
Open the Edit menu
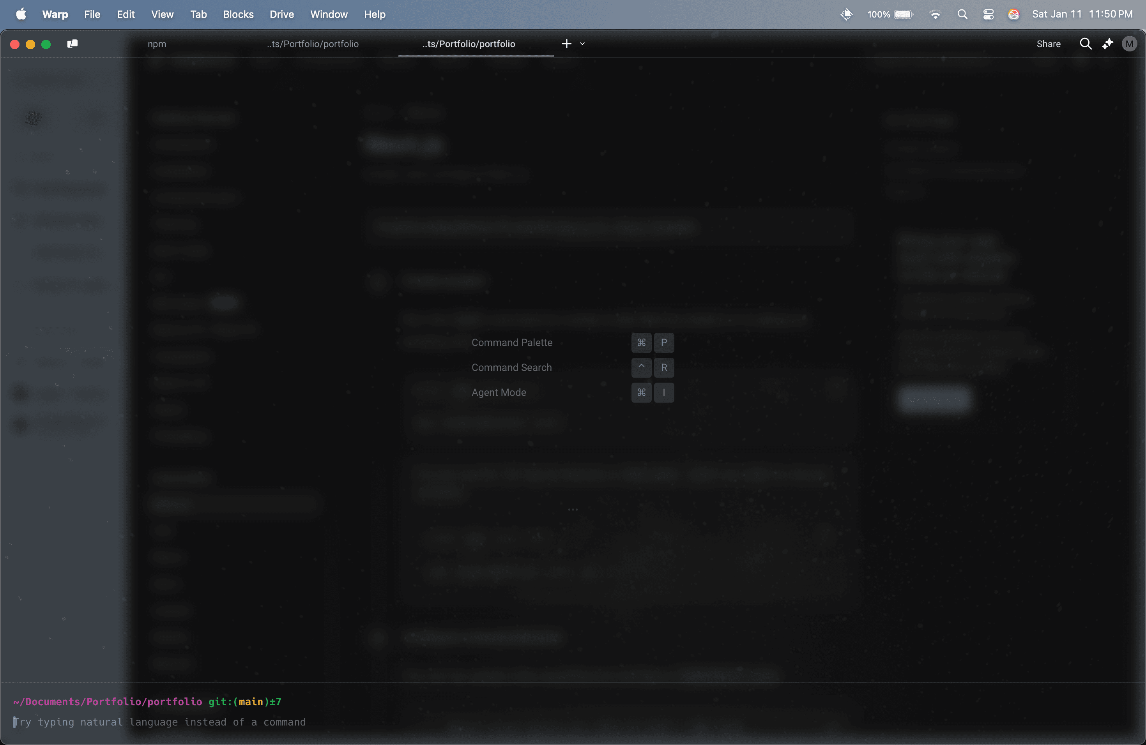pyautogui.click(x=126, y=14)
